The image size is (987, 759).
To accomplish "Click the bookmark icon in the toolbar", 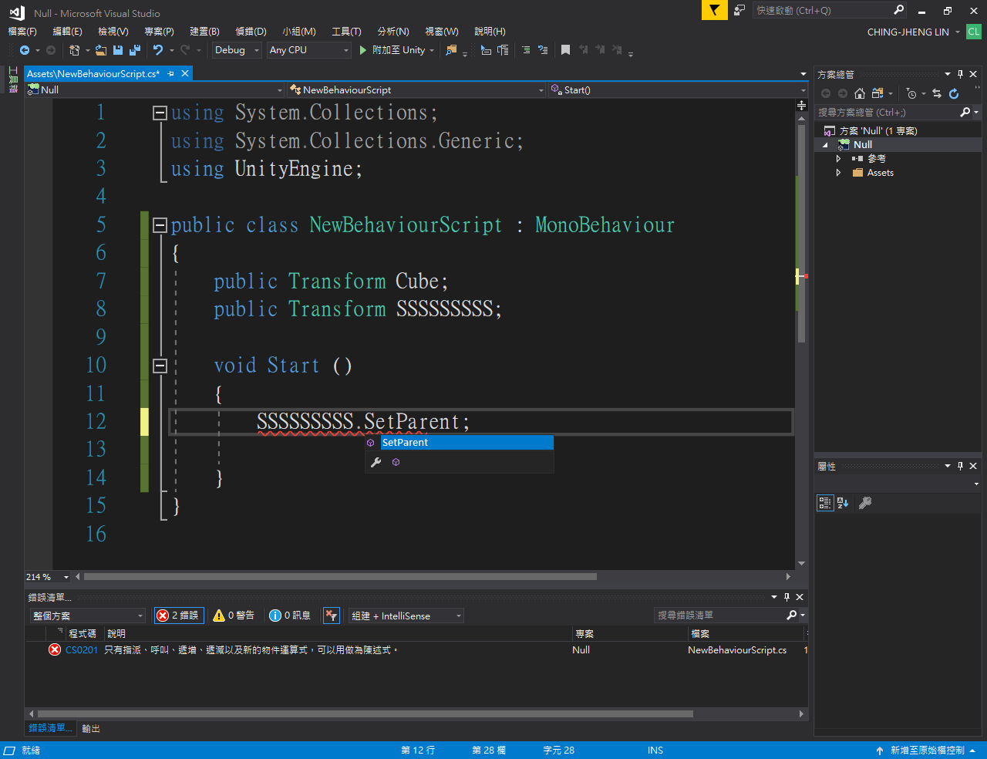I will (x=565, y=50).
